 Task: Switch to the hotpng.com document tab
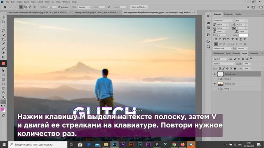96,12
